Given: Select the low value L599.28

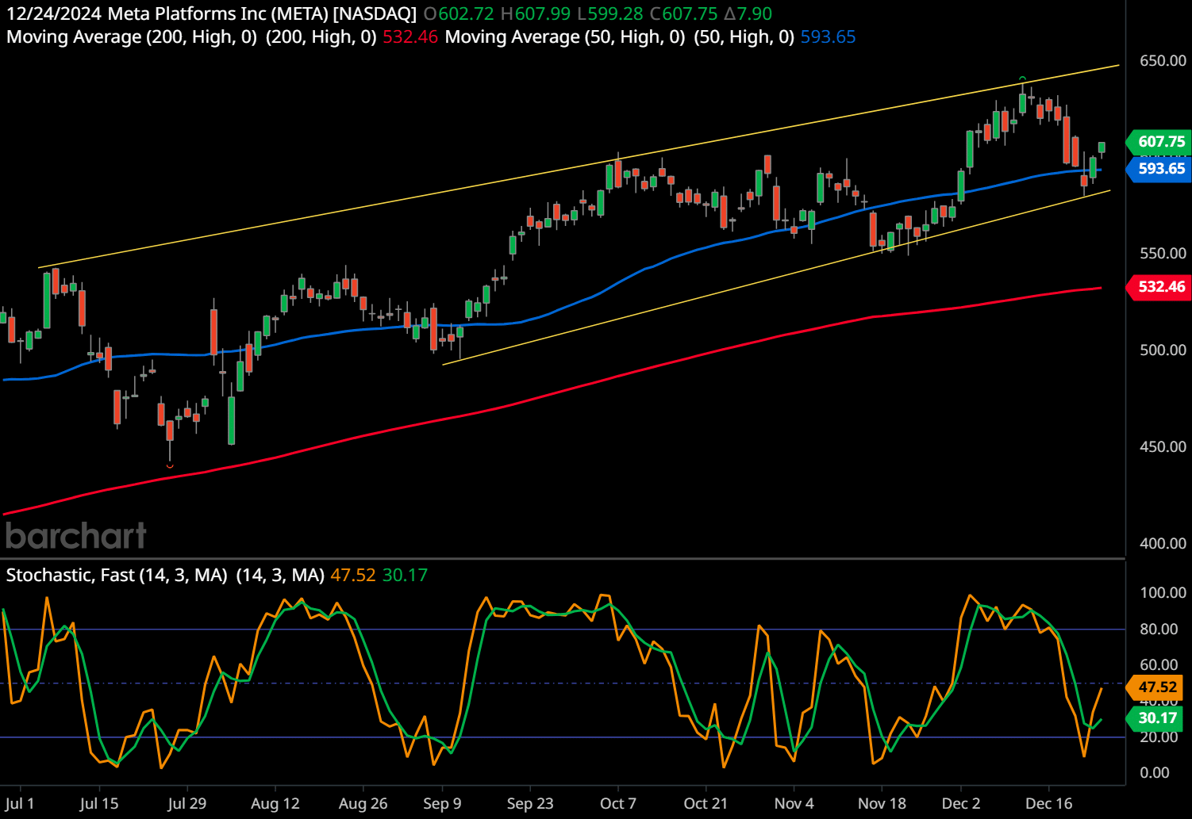Looking at the screenshot, I should [x=609, y=13].
